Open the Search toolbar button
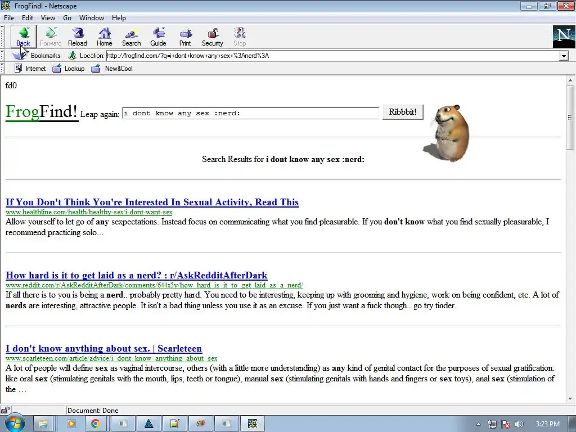The image size is (576, 432). click(131, 37)
